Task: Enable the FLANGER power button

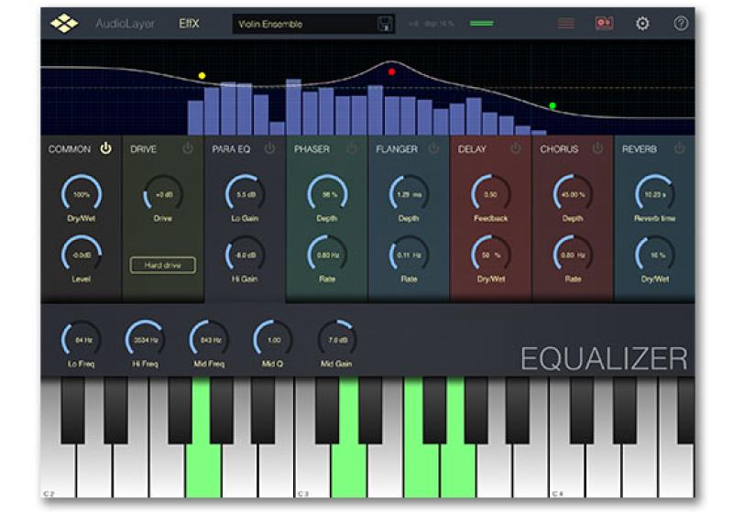Action: pyautogui.click(x=433, y=148)
